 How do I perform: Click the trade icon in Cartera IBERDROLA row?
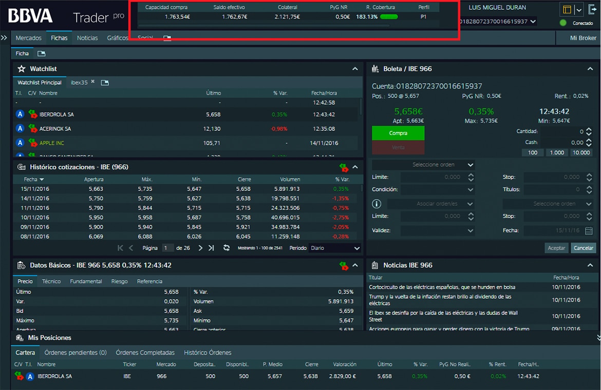[x=19, y=376]
